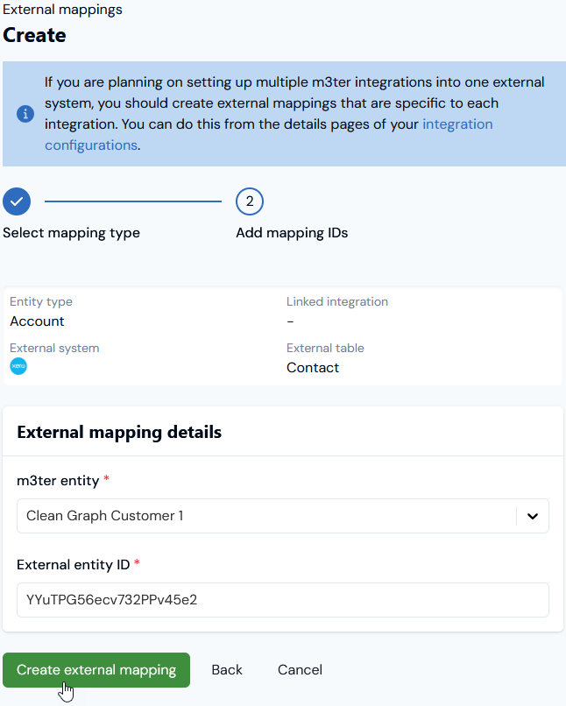Click the Linked integration dash value
The width and height of the screenshot is (566, 706).
[290, 321]
